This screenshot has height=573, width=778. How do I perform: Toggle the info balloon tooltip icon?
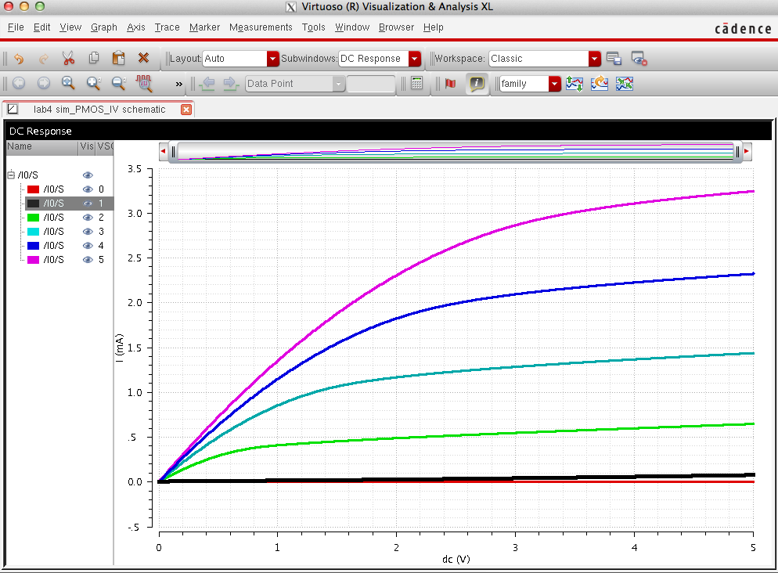(x=477, y=83)
